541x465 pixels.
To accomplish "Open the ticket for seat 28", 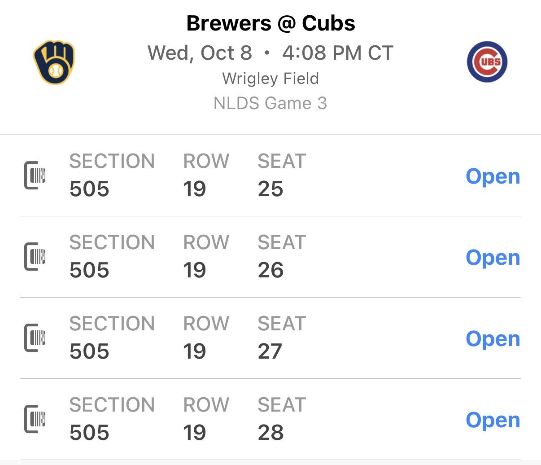I will [493, 420].
